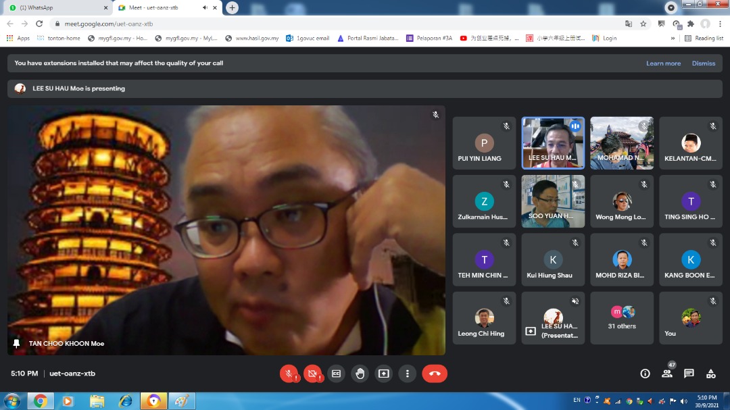Open Chrome extensions puzzle icon

pos(691,24)
